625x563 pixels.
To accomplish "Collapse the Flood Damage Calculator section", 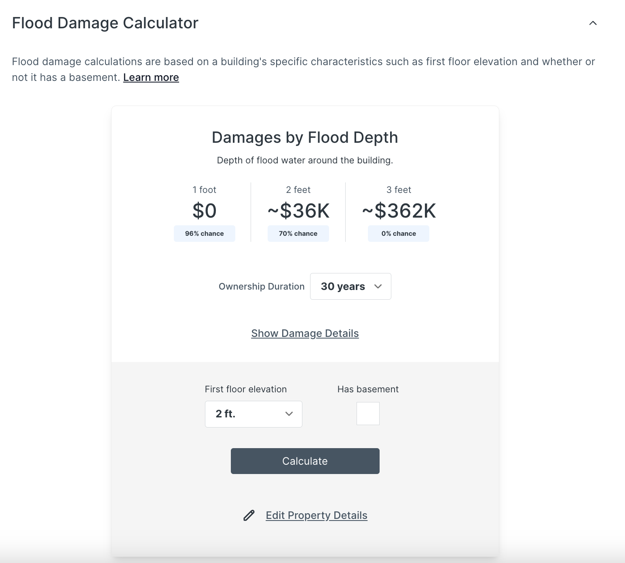I will (593, 23).
